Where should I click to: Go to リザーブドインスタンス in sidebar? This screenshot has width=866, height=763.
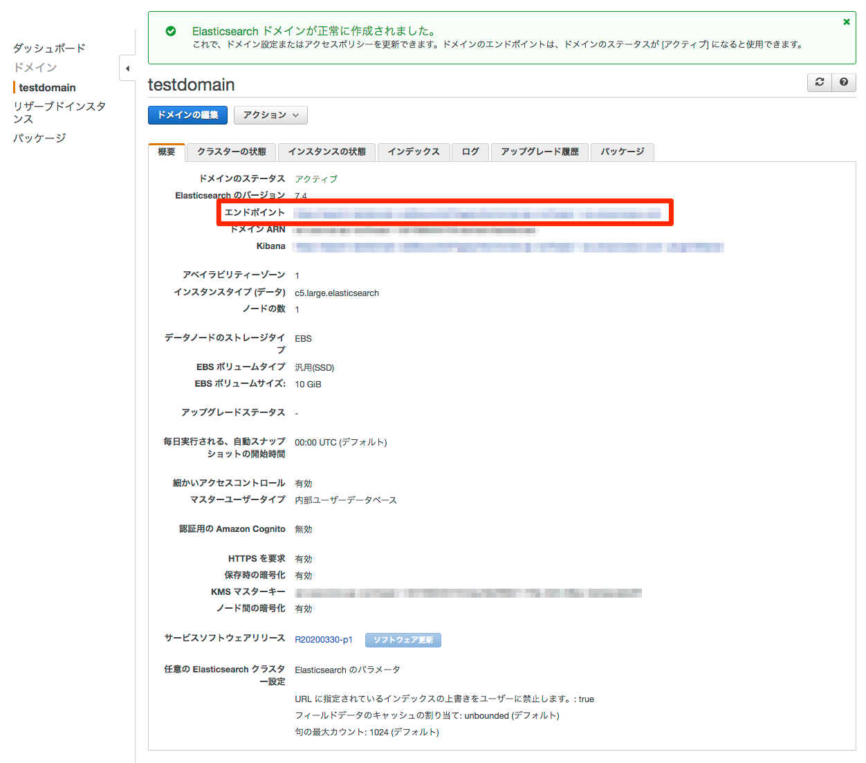59,112
